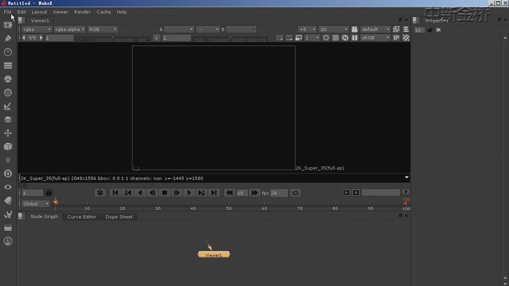Toggle scanline render icon

(335, 38)
